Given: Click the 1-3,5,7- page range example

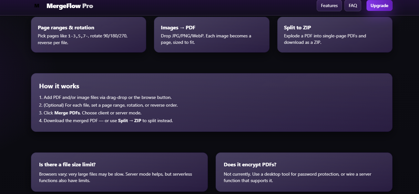Looking at the screenshot, I should click(78, 36).
